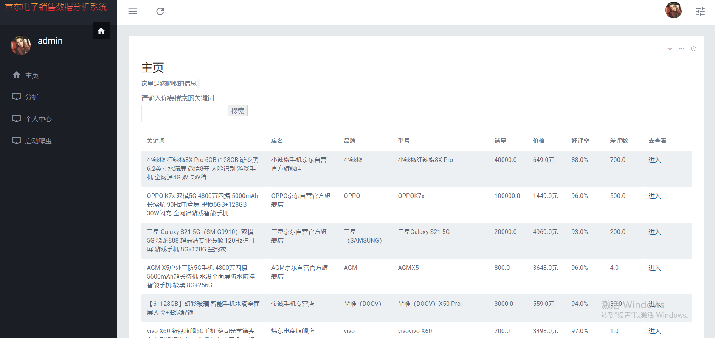Viewport: 715px width, 338px height.
Task: Click the 主页 page heading
Action: [153, 67]
